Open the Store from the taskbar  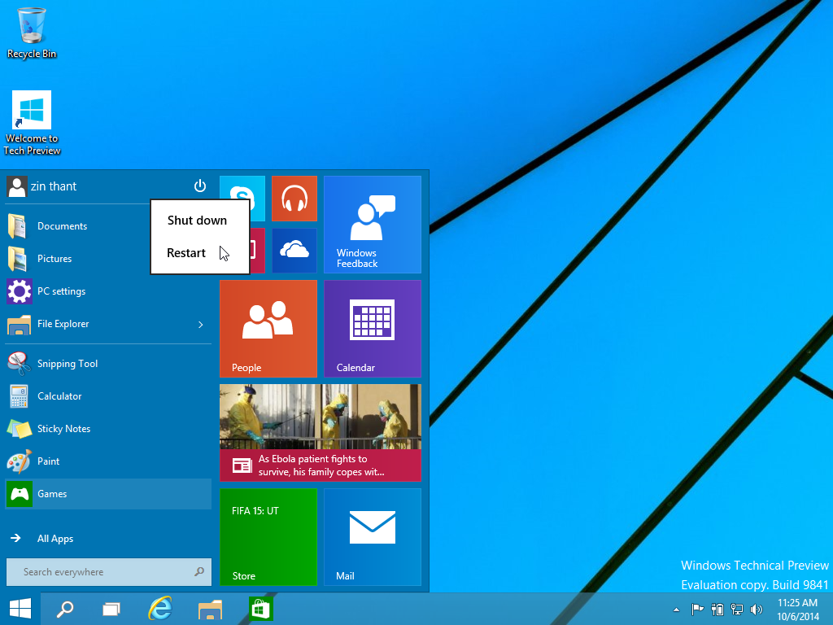(259, 608)
